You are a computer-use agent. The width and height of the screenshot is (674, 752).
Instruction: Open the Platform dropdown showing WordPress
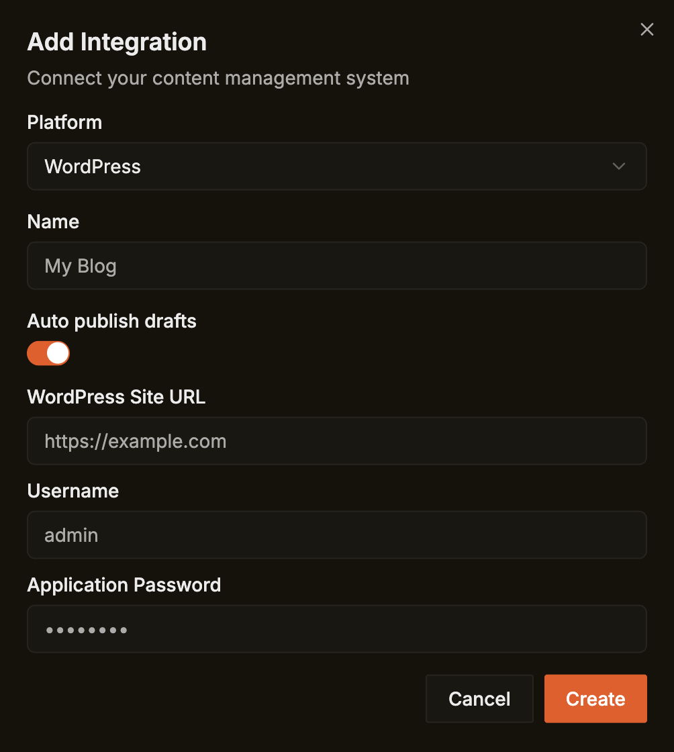tap(336, 167)
